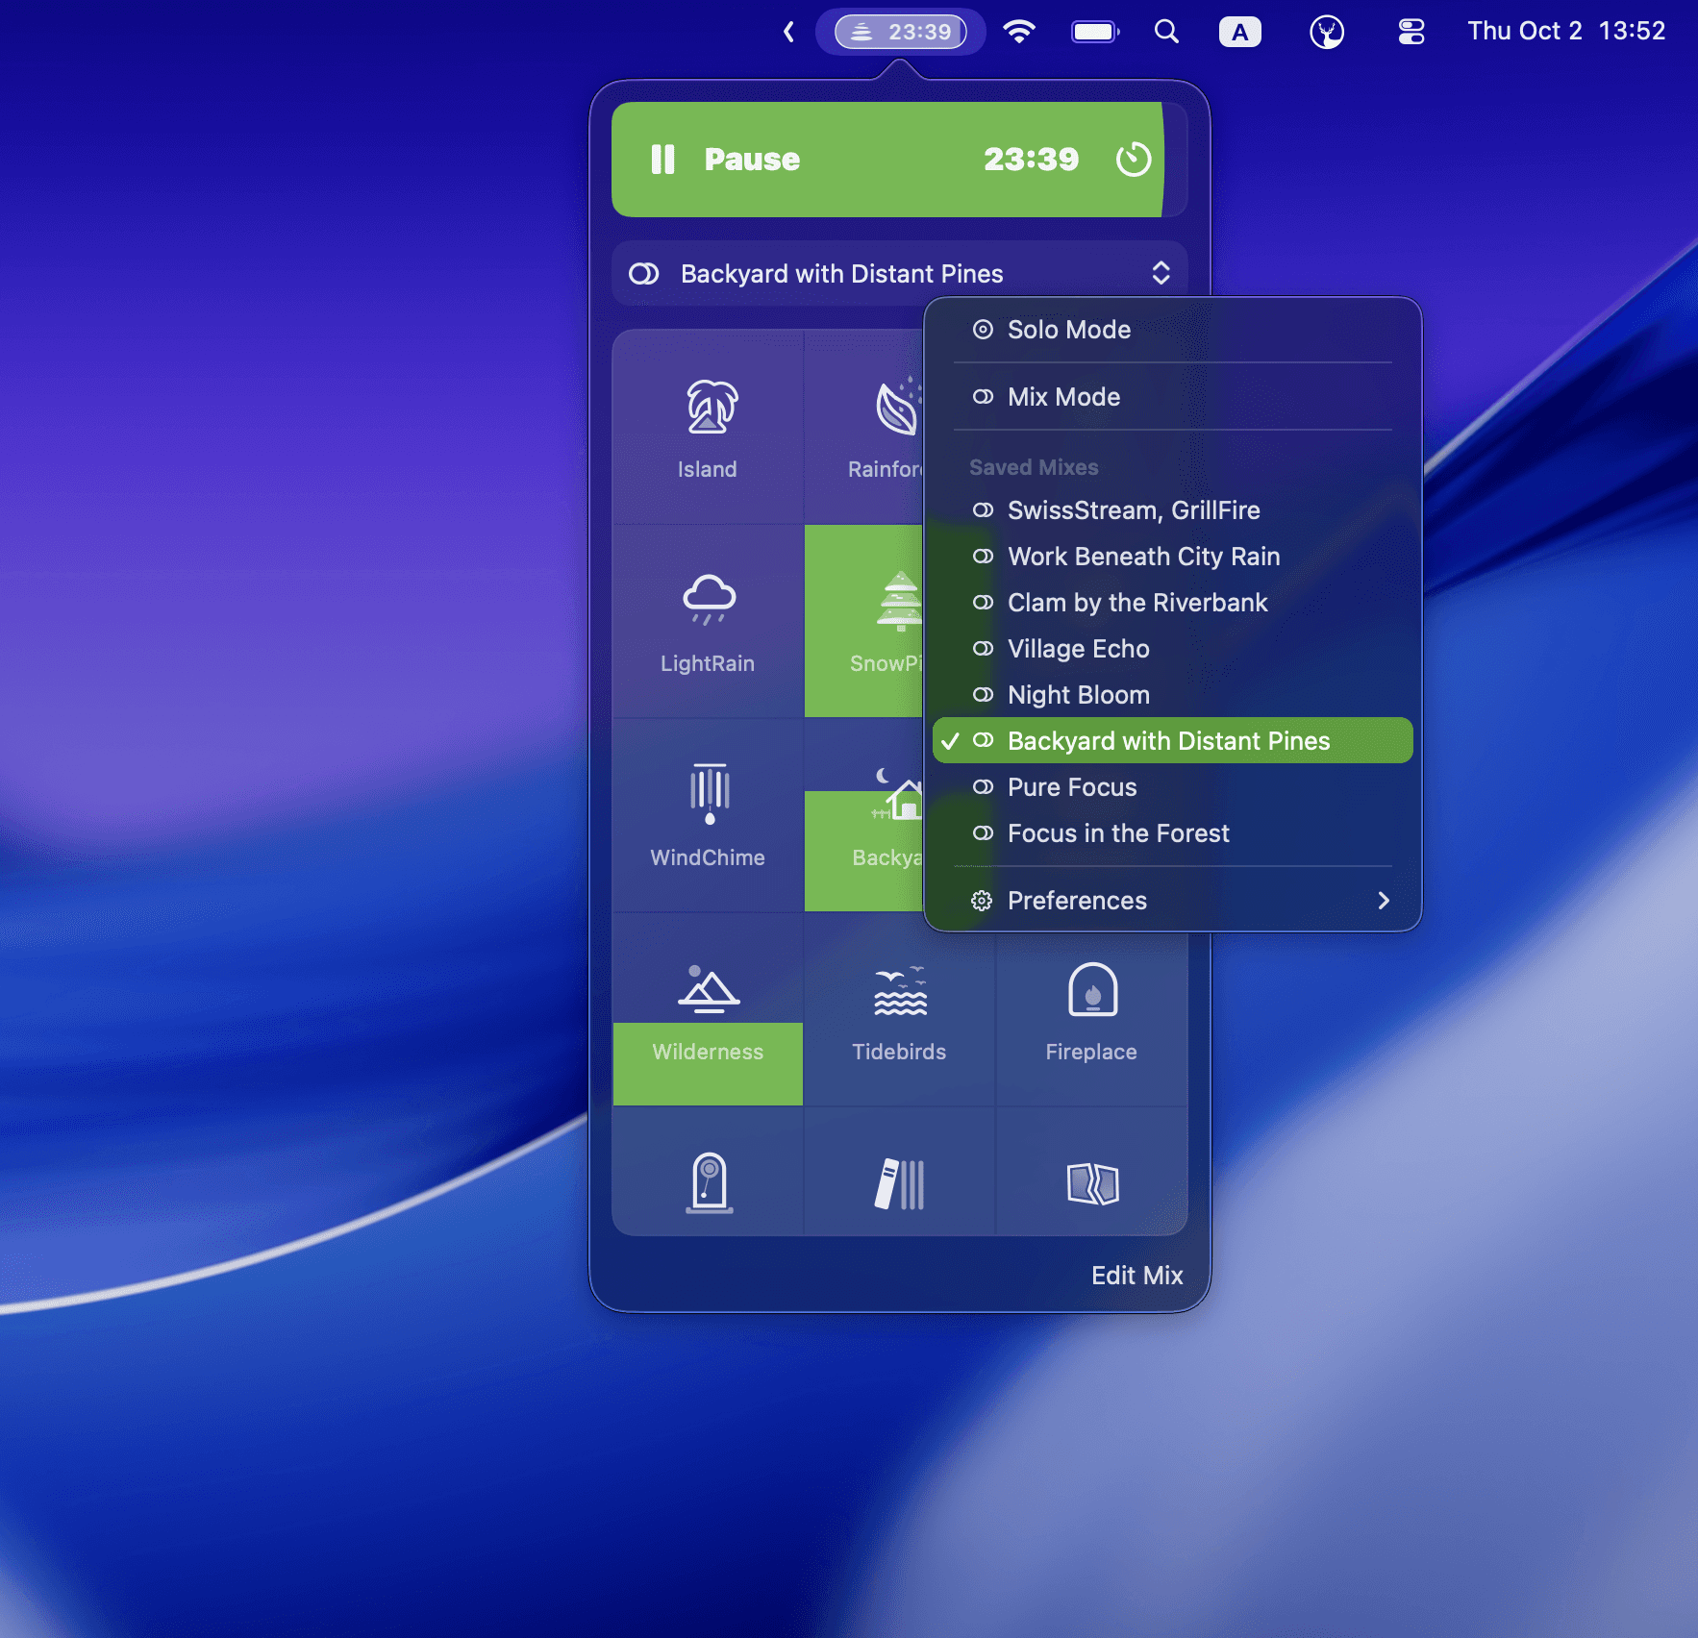This screenshot has width=1698, height=1638.
Task: Click the date and time Thu Oct 2
Action: coord(1566,31)
